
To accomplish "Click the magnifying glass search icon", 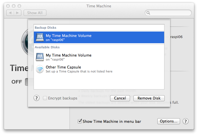I will (148, 13).
